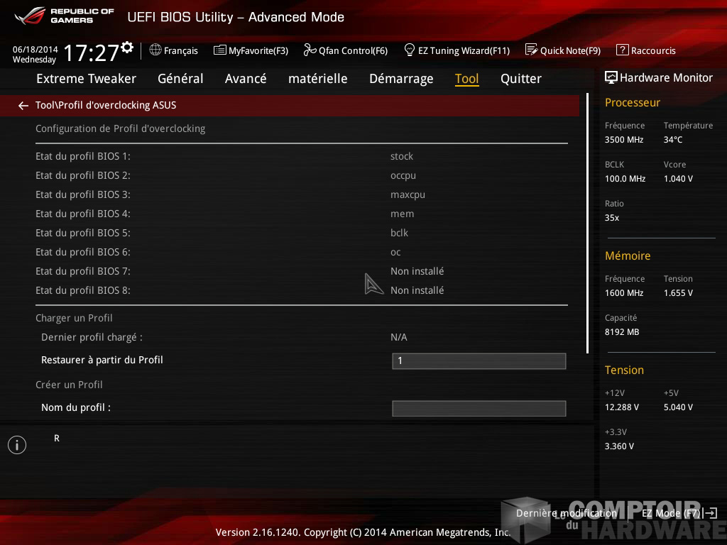Screen dimensions: 727x545
Task: Click the vertical scrollbar of the settings list
Action: pos(587,224)
